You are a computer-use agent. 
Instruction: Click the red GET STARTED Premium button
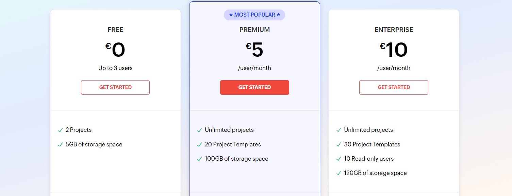(254, 87)
